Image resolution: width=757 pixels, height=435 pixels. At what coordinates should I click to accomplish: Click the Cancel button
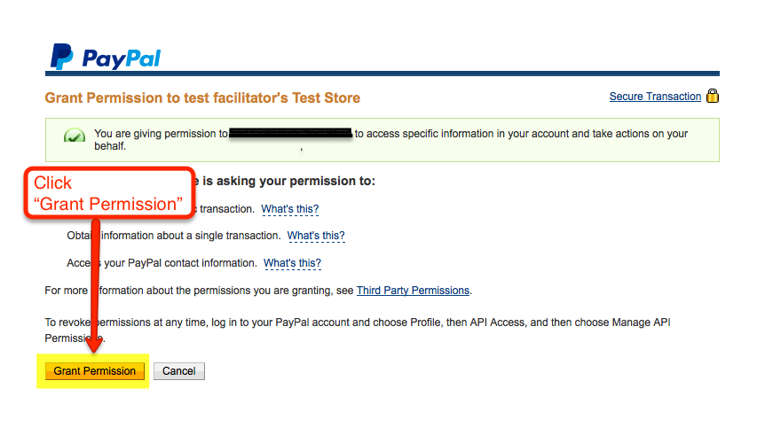179,371
